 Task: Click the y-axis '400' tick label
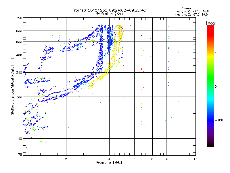(19, 55)
